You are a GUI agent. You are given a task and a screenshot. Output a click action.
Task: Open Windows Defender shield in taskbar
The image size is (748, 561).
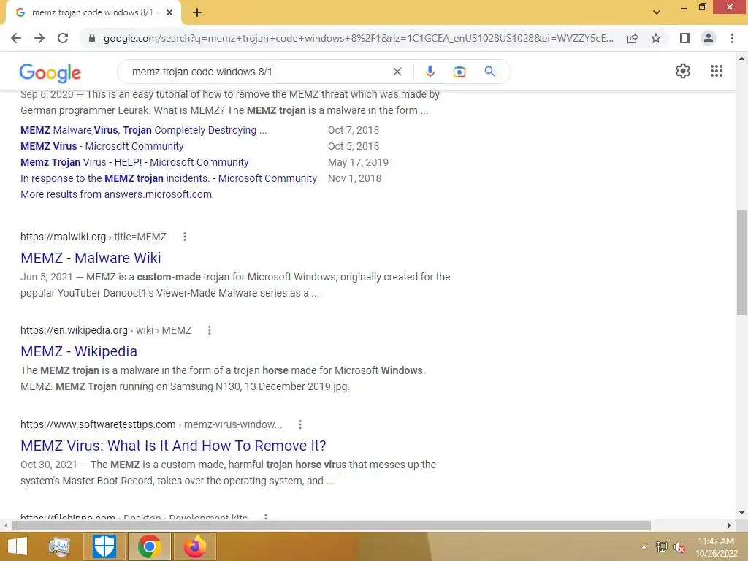(104, 546)
